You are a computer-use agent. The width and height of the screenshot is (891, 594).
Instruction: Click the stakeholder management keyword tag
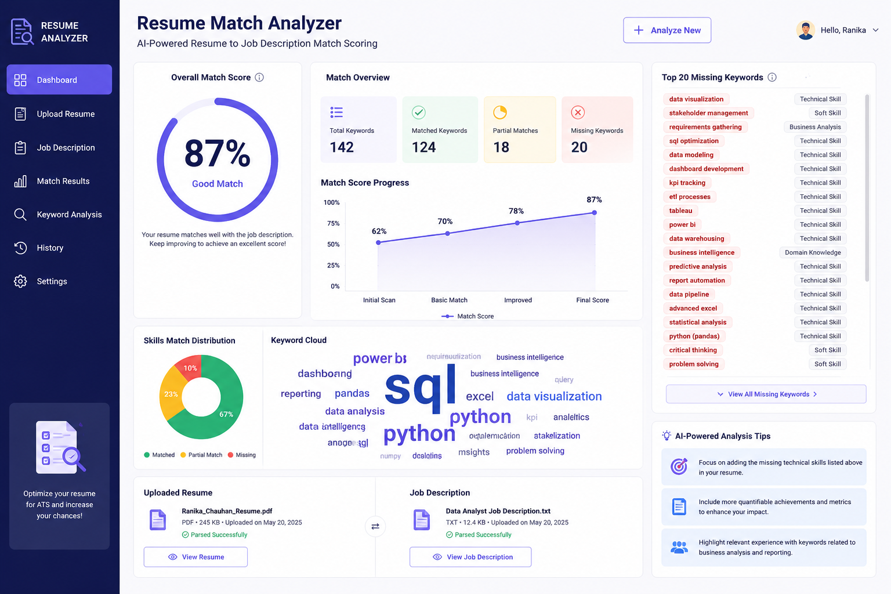click(x=708, y=113)
